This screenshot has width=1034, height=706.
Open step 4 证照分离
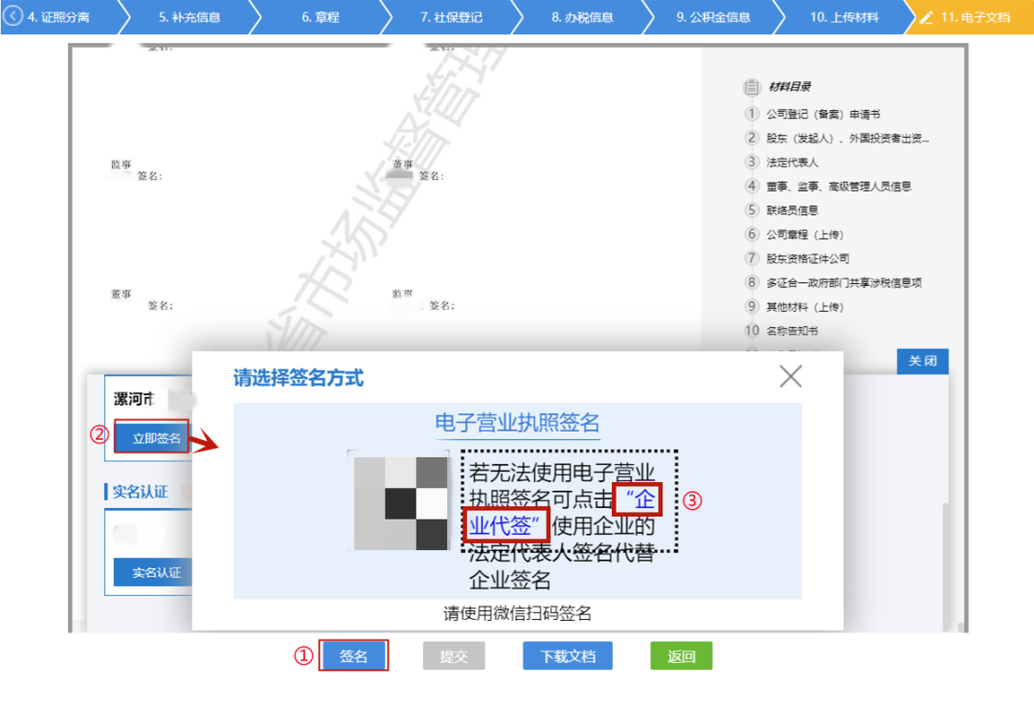coord(59,17)
